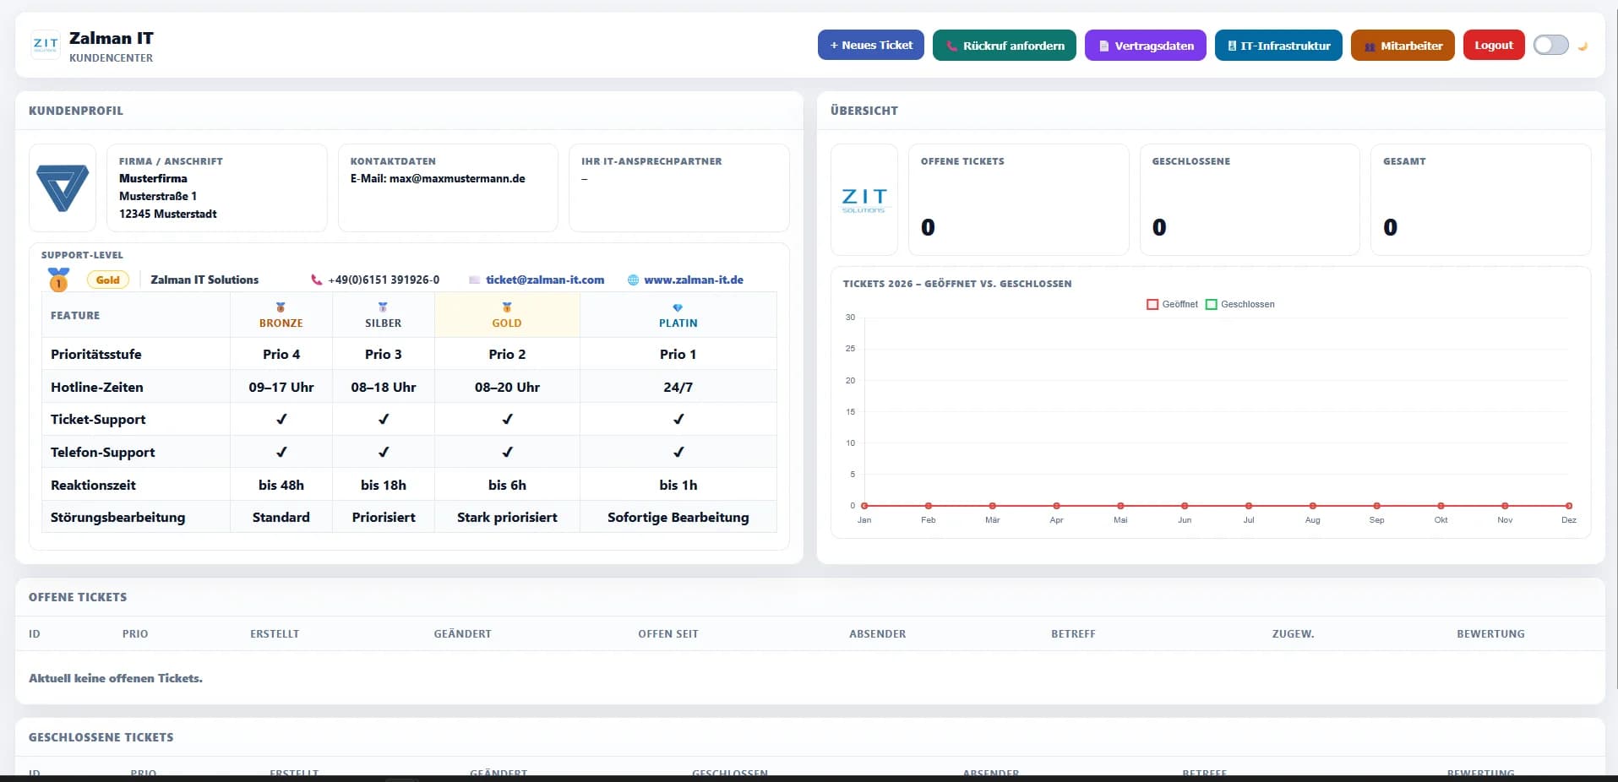The width and height of the screenshot is (1618, 782).
Task: Click the 'Priorisiert' Silber cell
Action: pyautogui.click(x=384, y=517)
